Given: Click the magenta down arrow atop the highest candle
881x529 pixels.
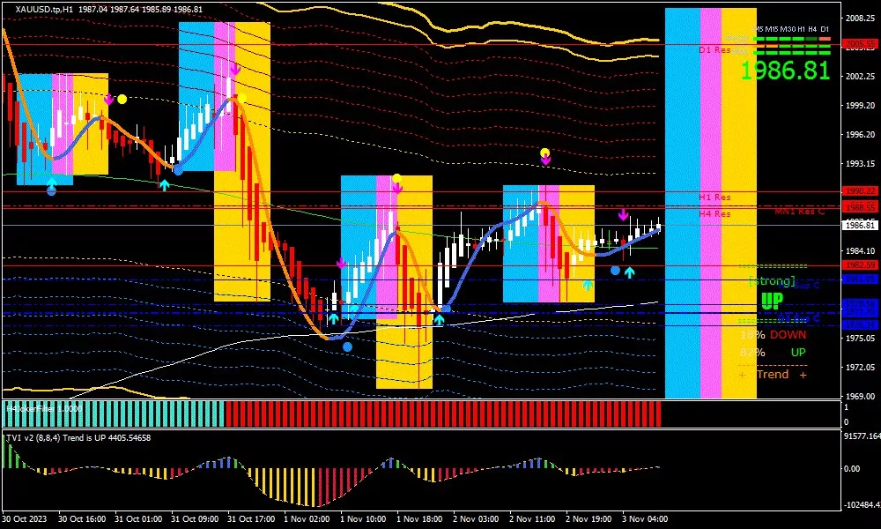Looking at the screenshot, I should (x=235, y=69).
